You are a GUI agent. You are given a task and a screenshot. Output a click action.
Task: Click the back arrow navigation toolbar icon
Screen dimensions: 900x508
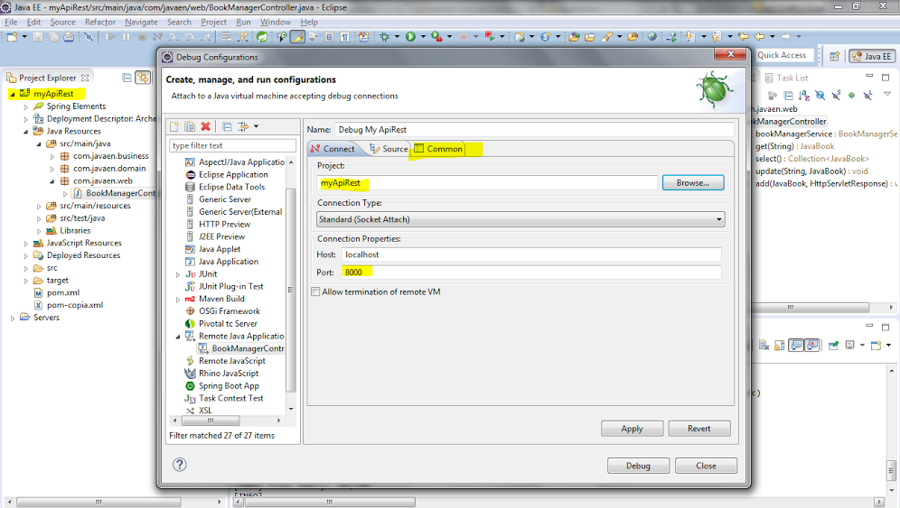click(x=760, y=37)
